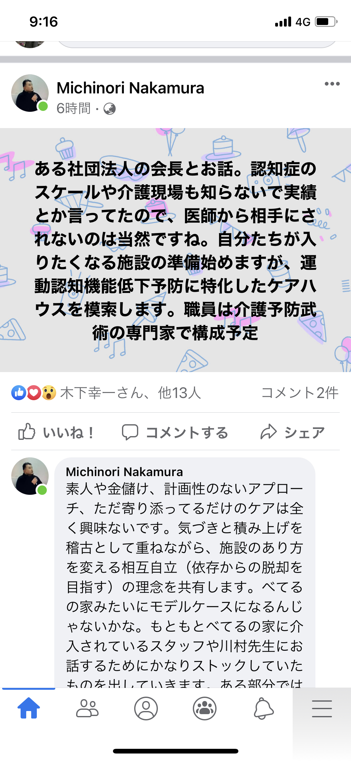Viewport: 351px width, 761px height.
Task: Open the Groups tab icon
Action: (x=205, y=708)
